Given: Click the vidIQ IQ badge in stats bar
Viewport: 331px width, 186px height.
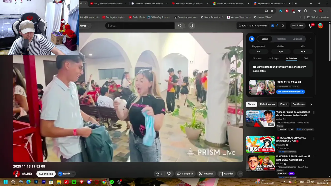Looking at the screenshot, I should (x=273, y=26).
